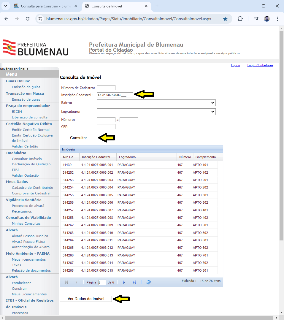The image size is (284, 320).
Task: Bookmark this page with star icon
Action: pyautogui.click(x=225, y=19)
